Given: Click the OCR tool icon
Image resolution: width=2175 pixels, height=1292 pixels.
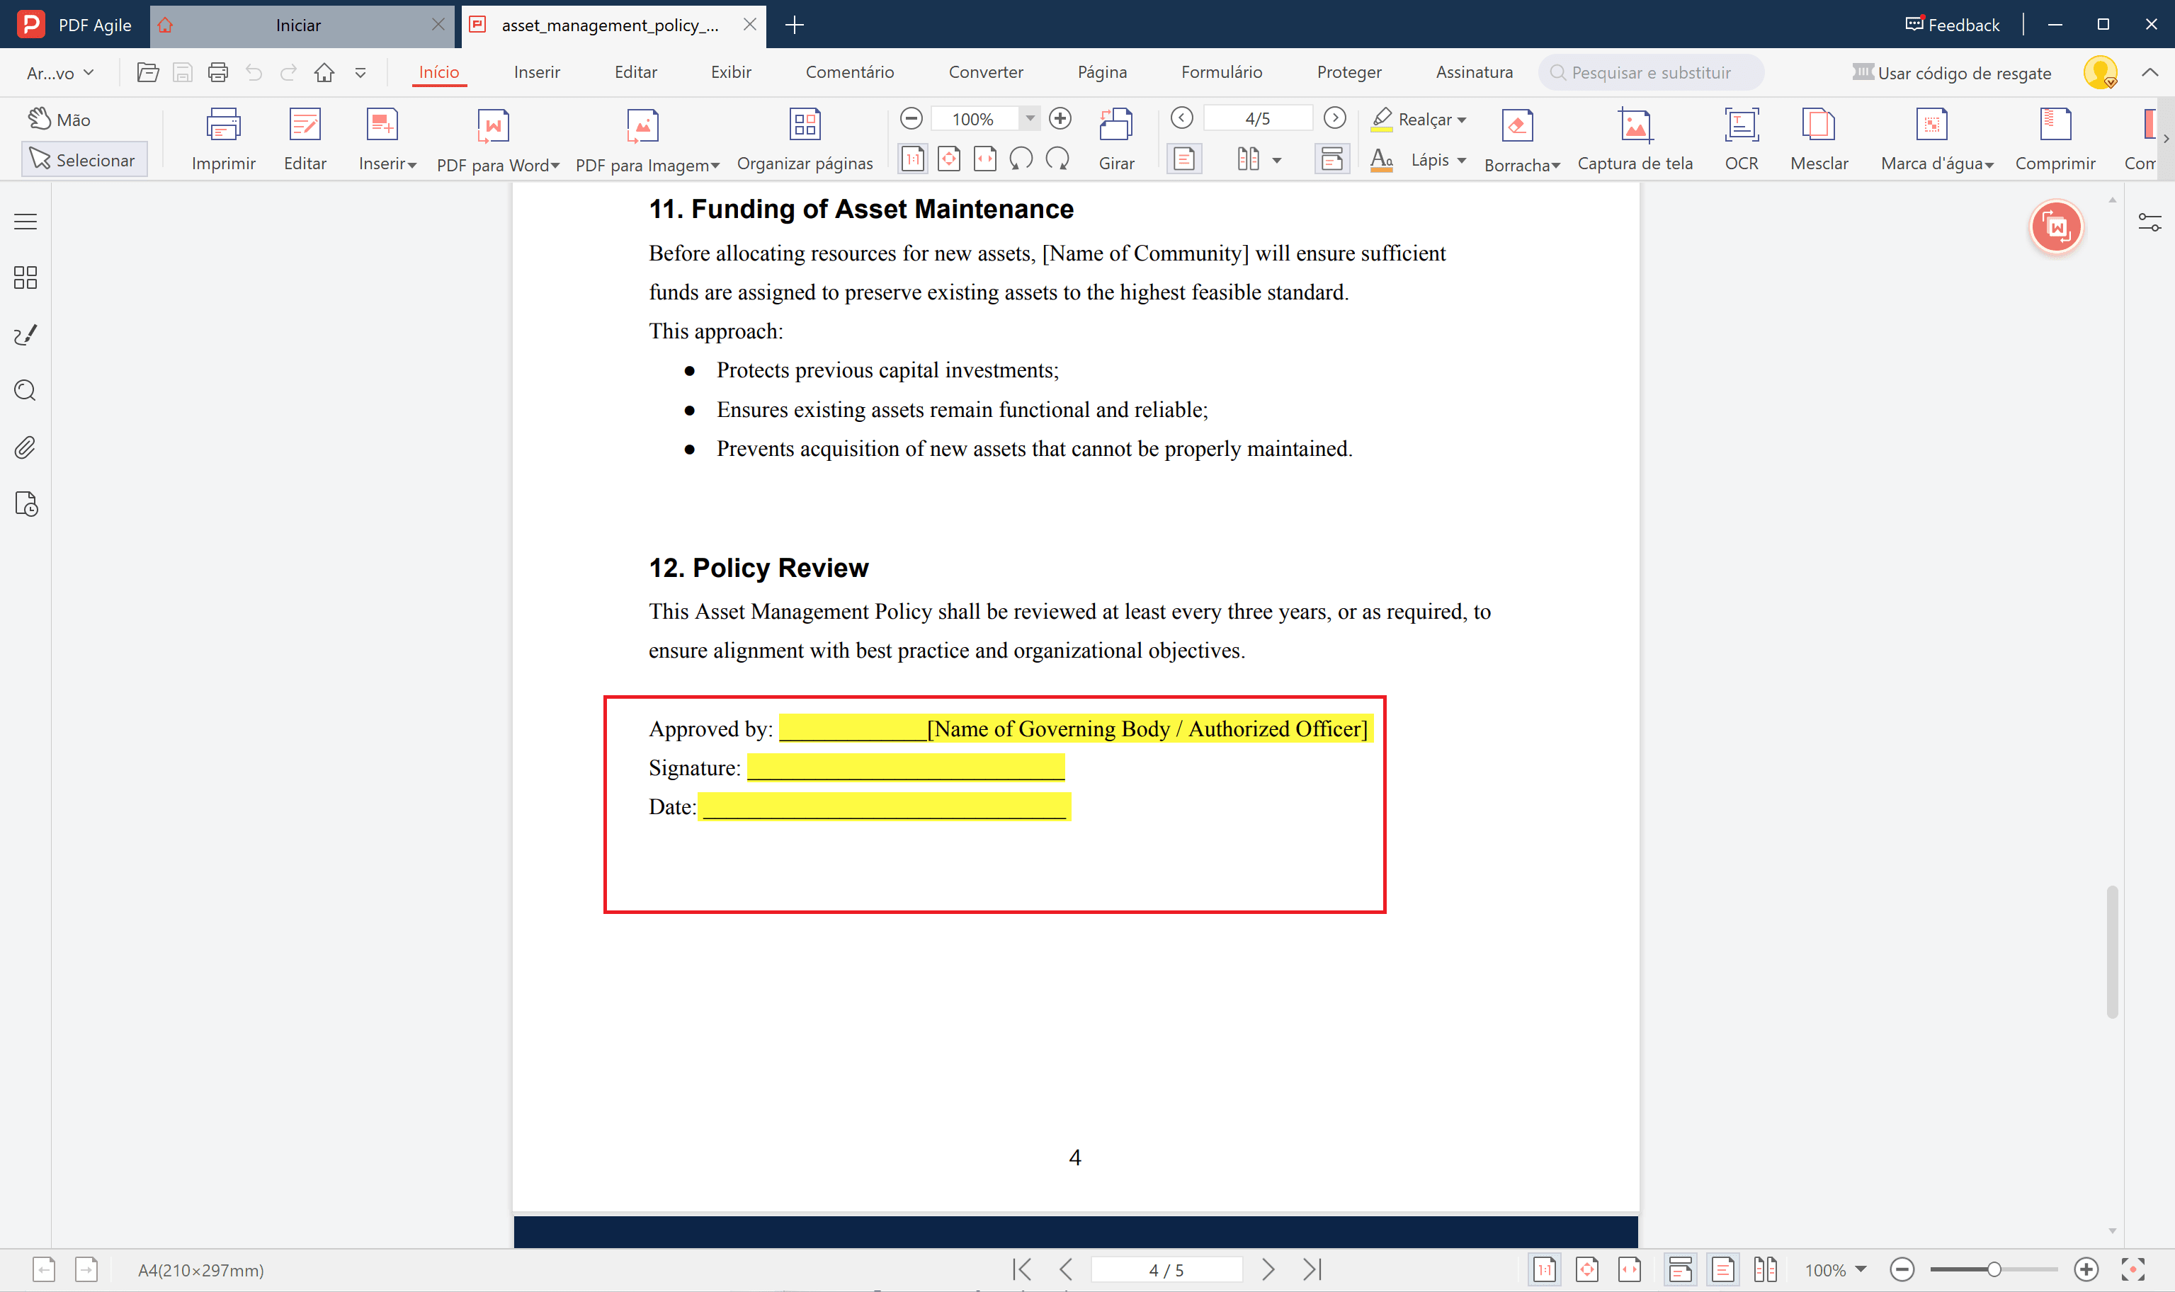Looking at the screenshot, I should 1742,126.
